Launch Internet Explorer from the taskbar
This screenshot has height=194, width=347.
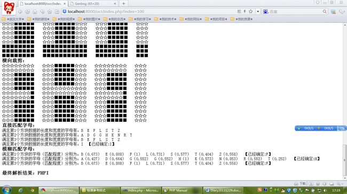[21, 190]
